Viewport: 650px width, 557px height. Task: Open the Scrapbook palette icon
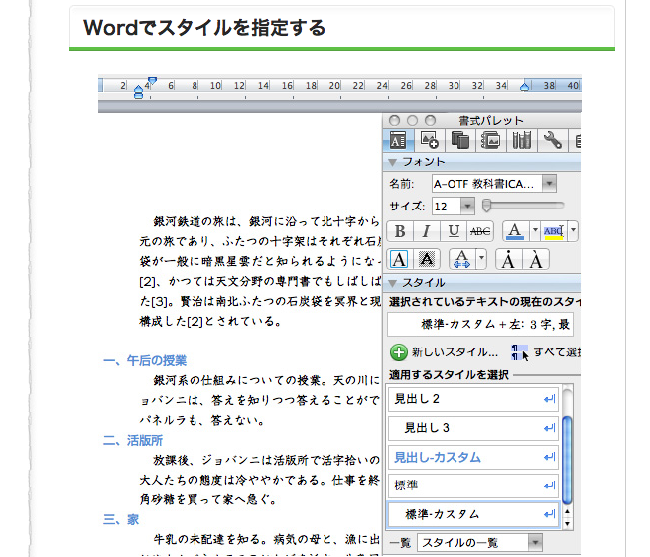point(490,140)
